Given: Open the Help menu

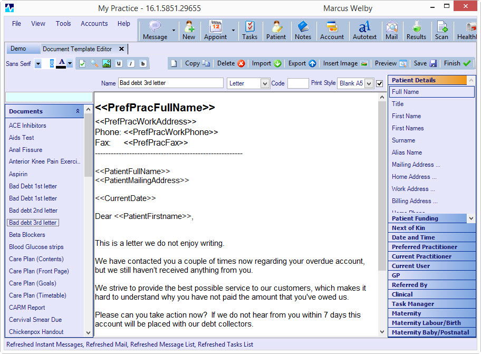Looking at the screenshot, I should (x=123, y=24).
